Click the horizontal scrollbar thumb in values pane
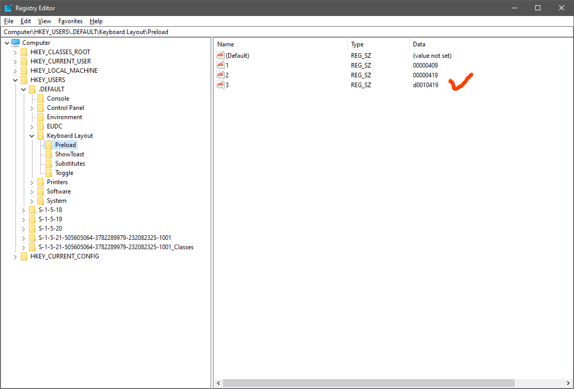574x389 pixels. (x=369, y=383)
